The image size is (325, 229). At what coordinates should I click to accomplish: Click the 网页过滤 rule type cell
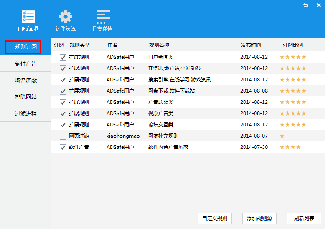79,136
